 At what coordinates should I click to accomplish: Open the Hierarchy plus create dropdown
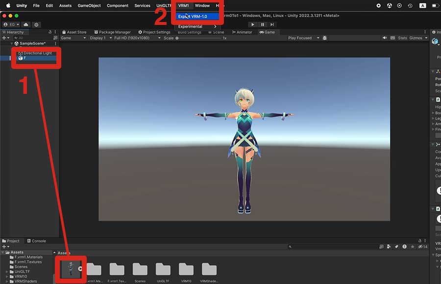click(5, 38)
